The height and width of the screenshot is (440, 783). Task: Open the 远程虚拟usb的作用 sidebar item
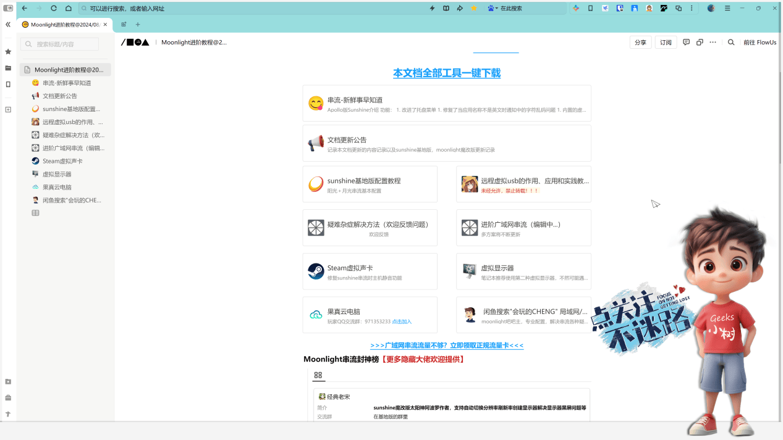[73, 122]
